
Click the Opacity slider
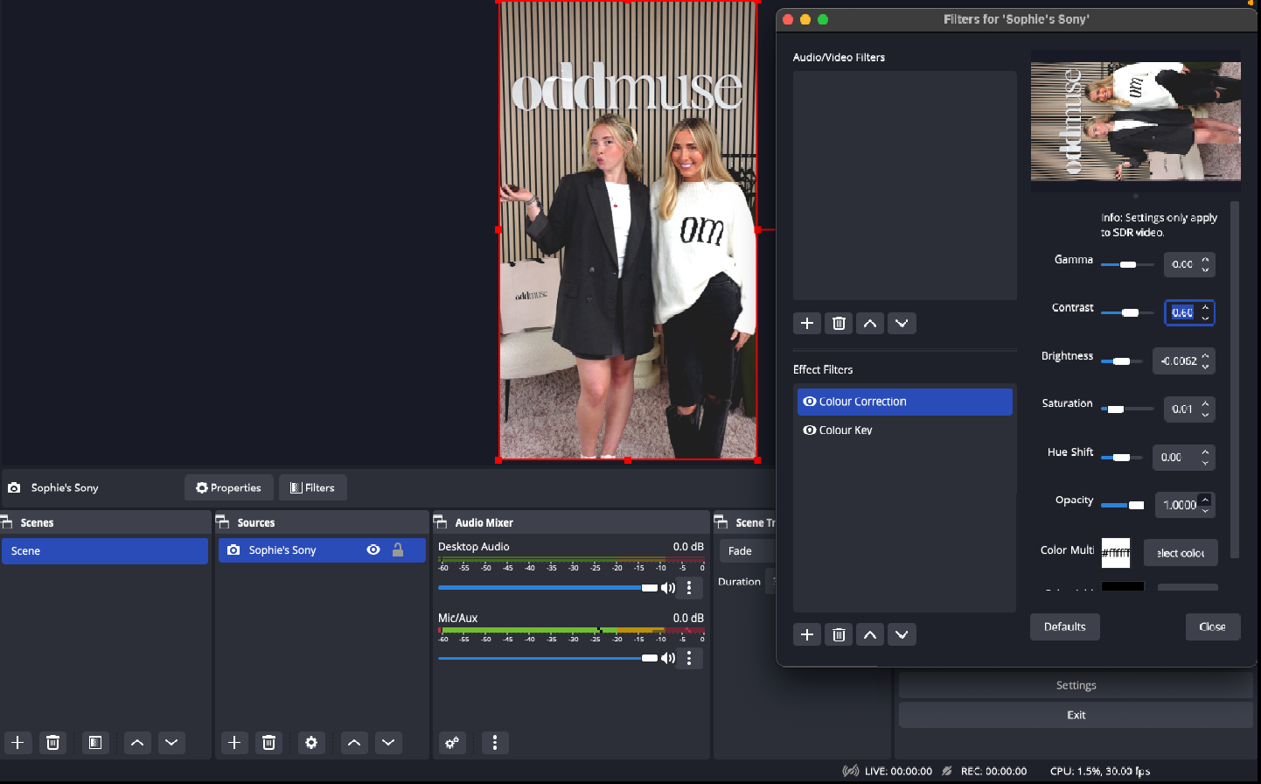(1123, 505)
